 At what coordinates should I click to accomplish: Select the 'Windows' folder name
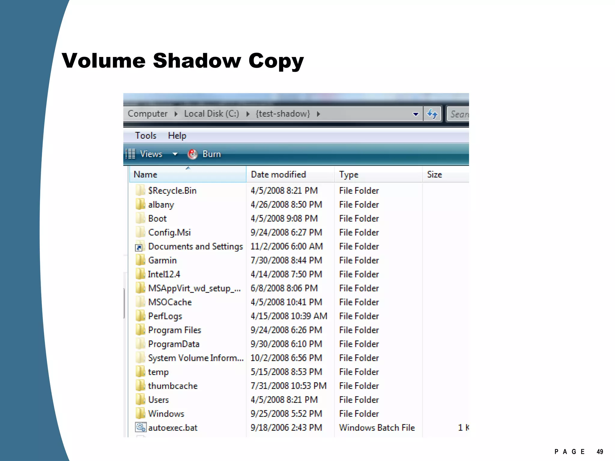click(166, 414)
